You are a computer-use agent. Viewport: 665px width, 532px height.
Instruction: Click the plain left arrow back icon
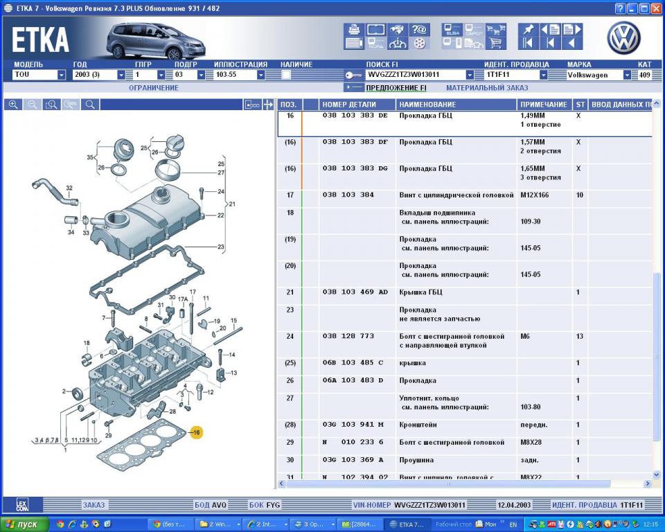(x=572, y=43)
